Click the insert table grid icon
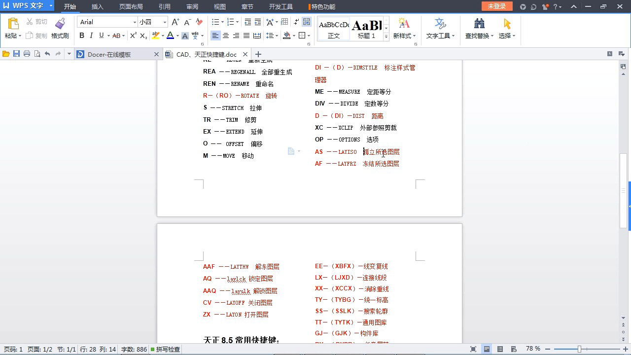Viewport: 631px width, 355px height. pos(284,22)
